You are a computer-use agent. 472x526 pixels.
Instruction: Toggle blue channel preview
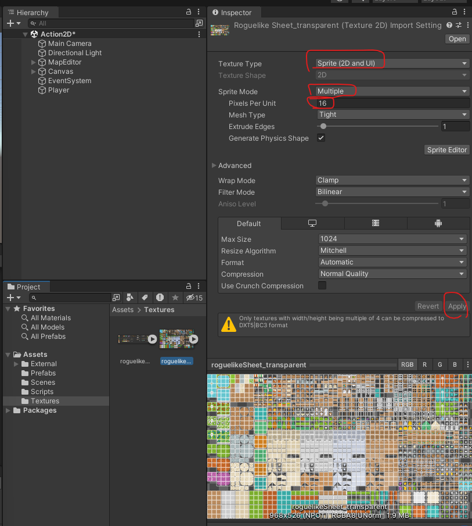[455, 364]
